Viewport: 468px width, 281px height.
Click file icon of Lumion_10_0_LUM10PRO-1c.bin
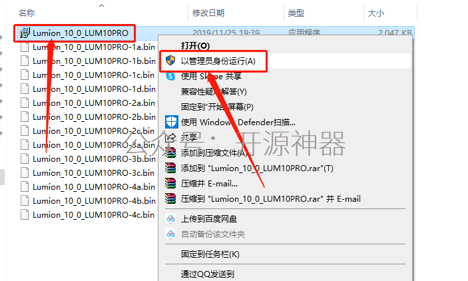coord(25,75)
